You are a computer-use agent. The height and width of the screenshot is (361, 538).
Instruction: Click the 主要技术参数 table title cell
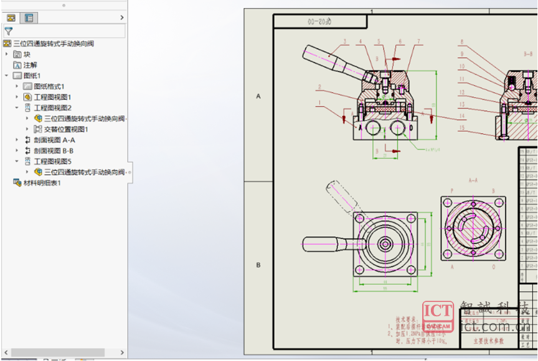489,340
